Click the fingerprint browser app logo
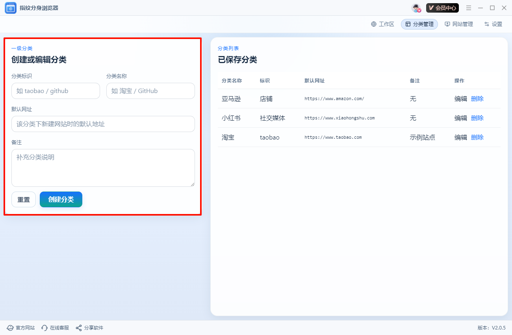Screen dimensions: 512x335 [x=11, y=8]
